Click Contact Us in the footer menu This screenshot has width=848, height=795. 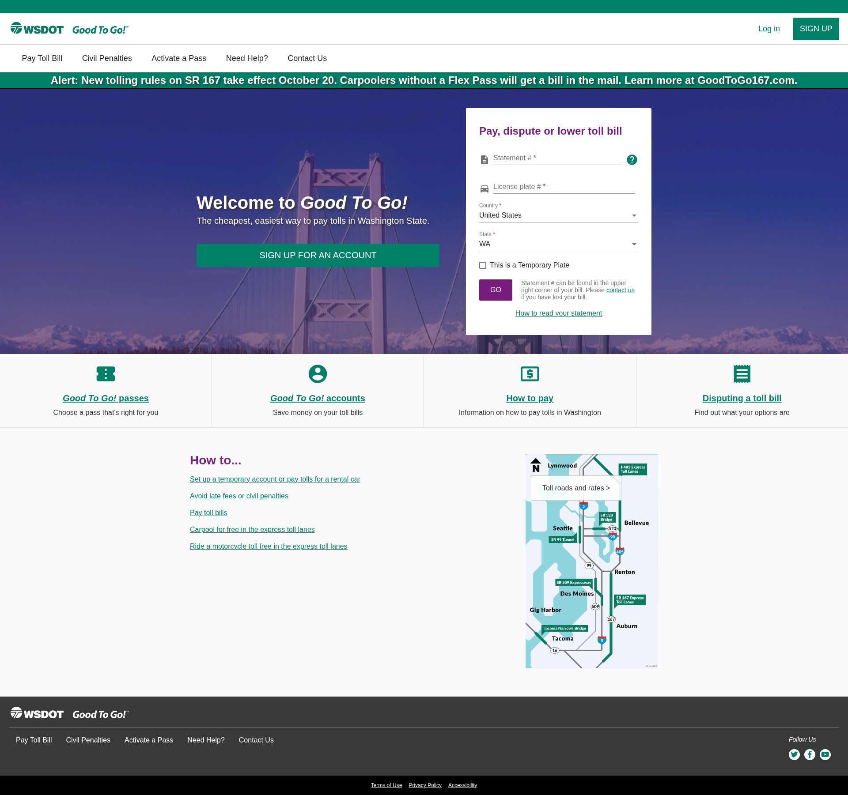pos(256,740)
